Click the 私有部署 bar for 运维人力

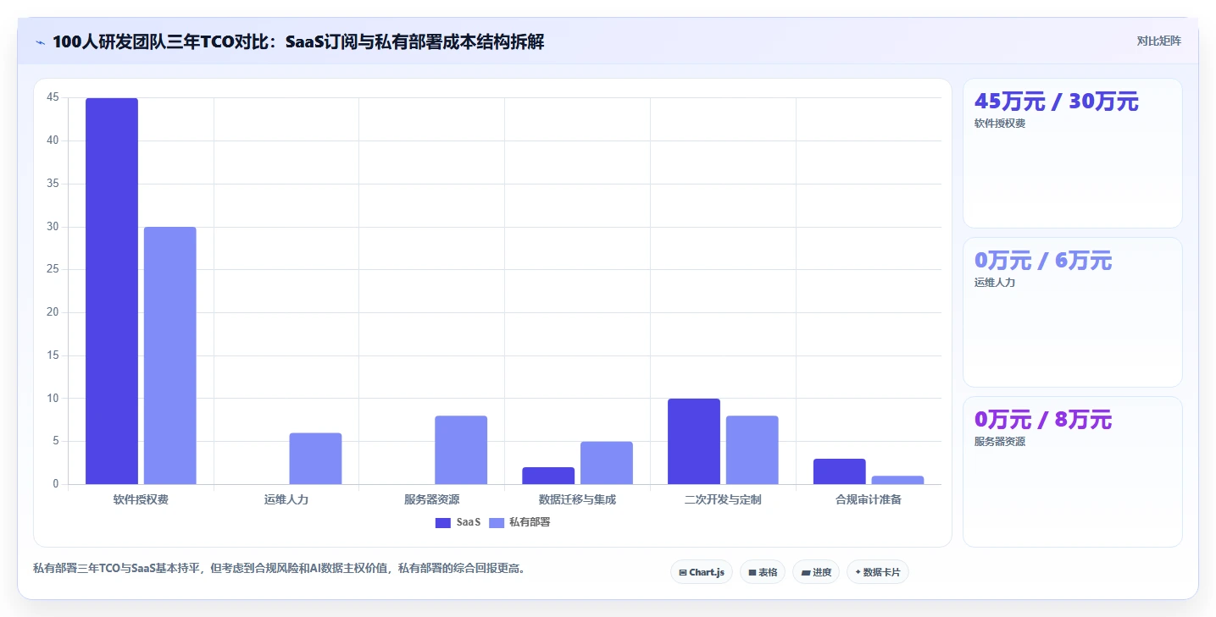tap(315, 459)
